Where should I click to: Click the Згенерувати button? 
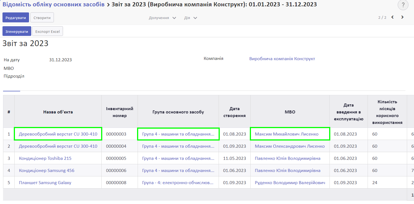pyautogui.click(x=17, y=31)
